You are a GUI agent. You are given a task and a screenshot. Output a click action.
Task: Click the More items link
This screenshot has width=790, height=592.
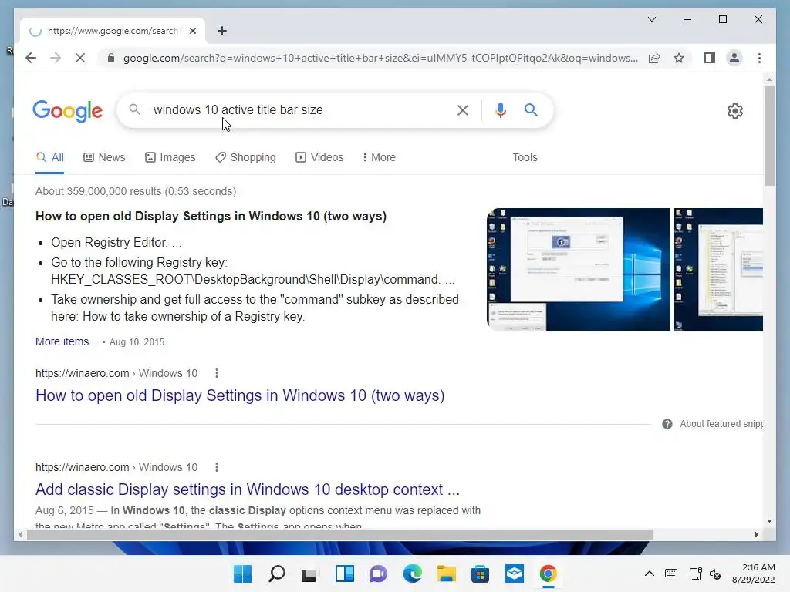click(66, 341)
